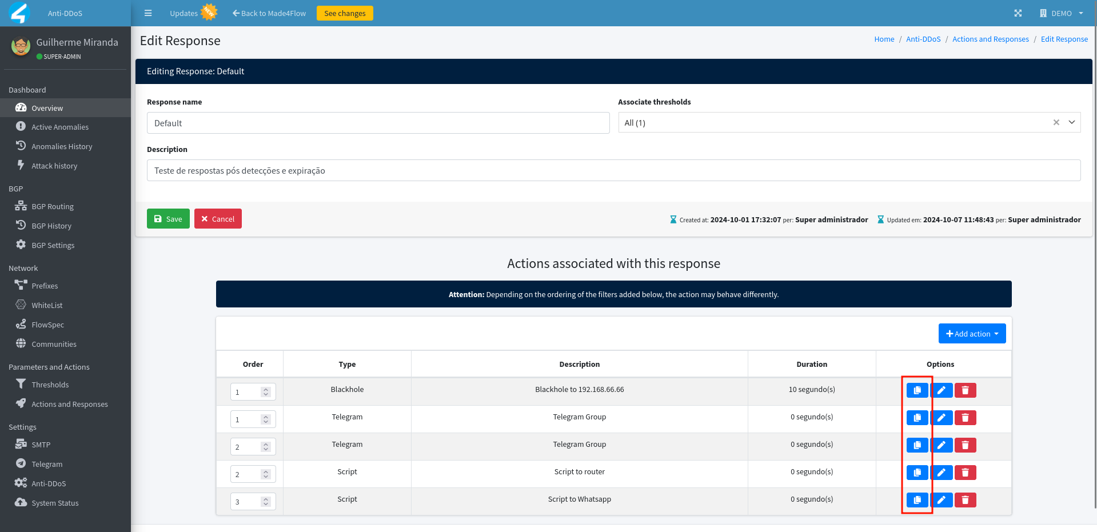Click the Home breadcrumb
Image resolution: width=1097 pixels, height=532 pixels.
tap(884, 39)
